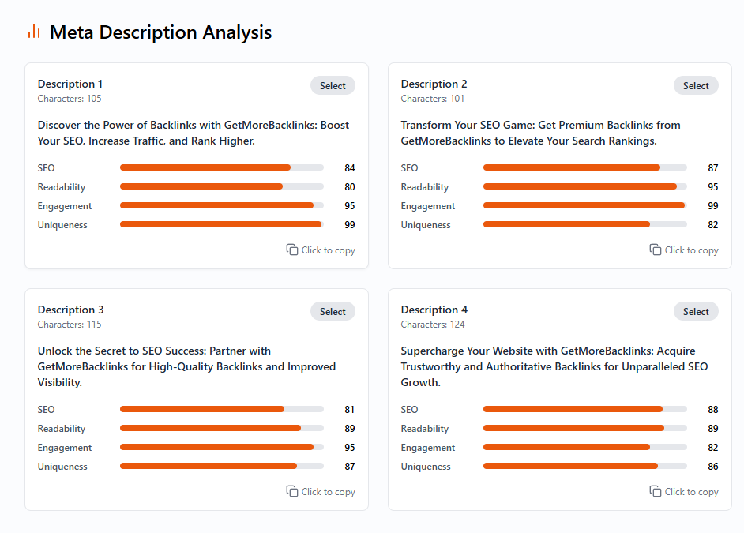Click the Uniqueness bar in Description 1
This screenshot has width=744, height=533.
[222, 224]
